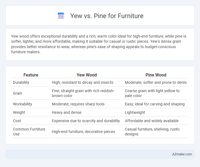Select the 'Pine Wood' column header
Screen dimensions: 200x167
(x=156, y=75)
